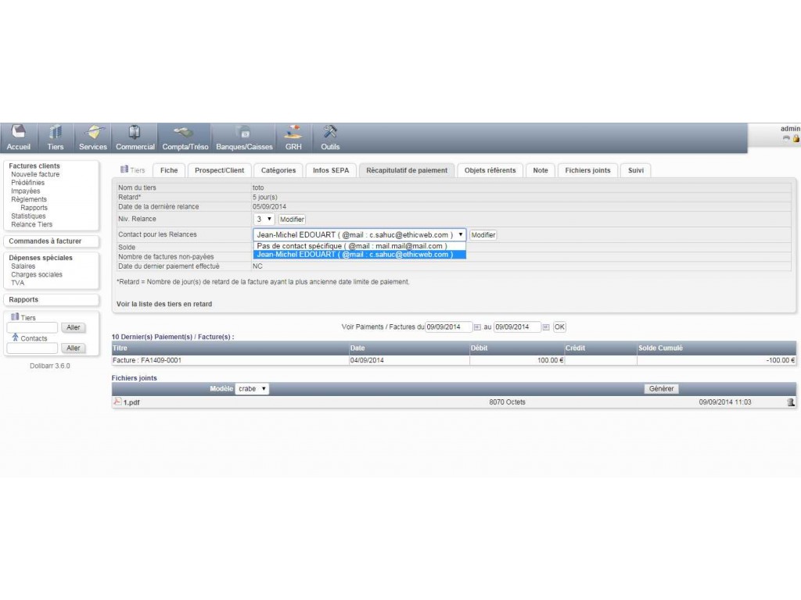The width and height of the screenshot is (801, 600).
Task: Open Règlements in sidebar
Action: [x=29, y=199]
